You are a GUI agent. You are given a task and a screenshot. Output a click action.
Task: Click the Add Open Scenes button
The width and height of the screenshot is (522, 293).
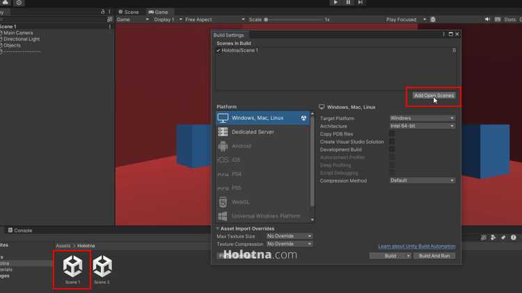(434, 96)
